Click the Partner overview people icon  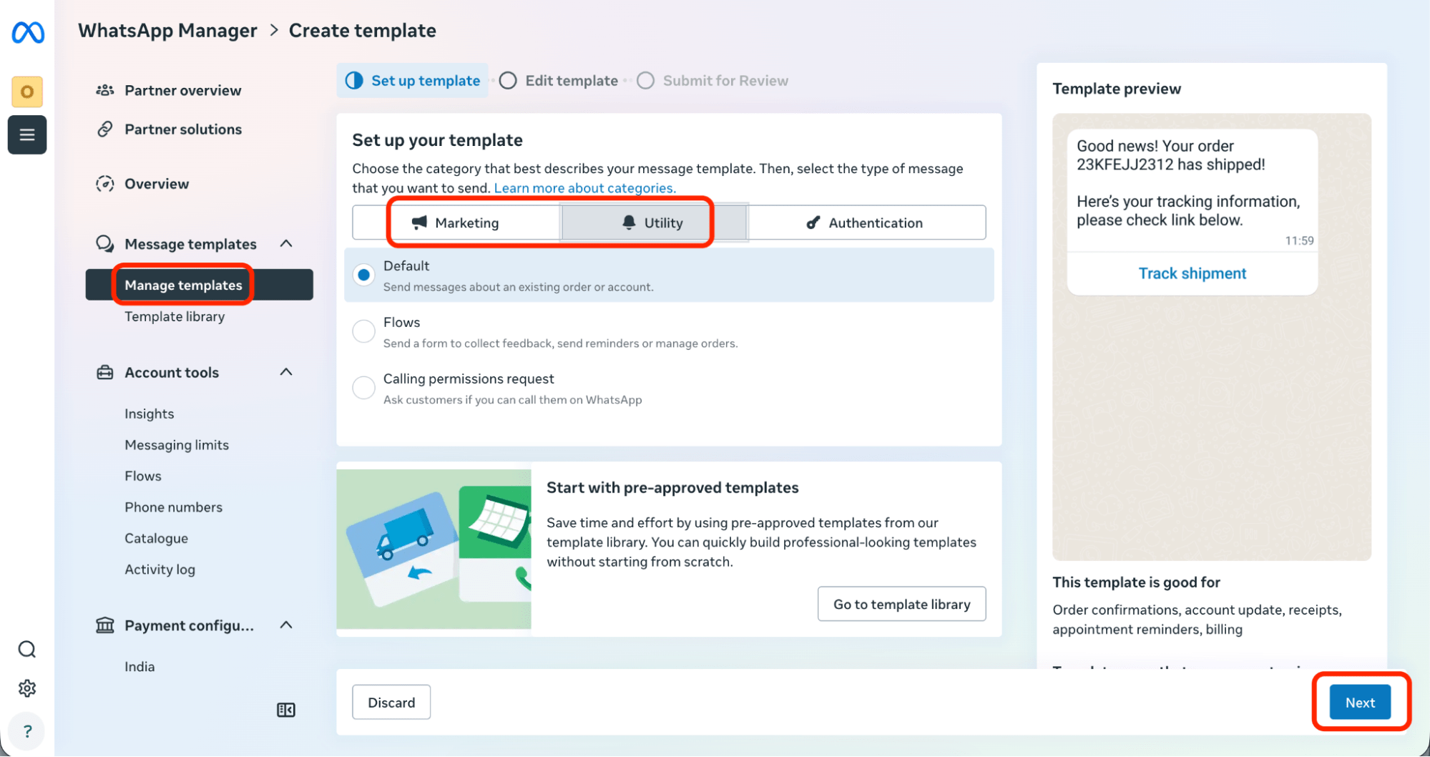[105, 90]
